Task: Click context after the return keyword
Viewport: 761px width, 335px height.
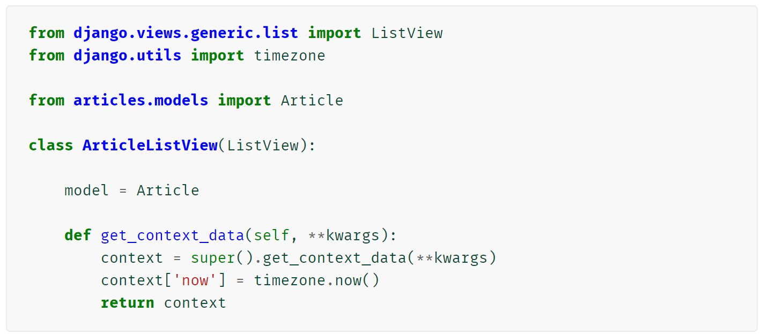Action: pos(195,303)
